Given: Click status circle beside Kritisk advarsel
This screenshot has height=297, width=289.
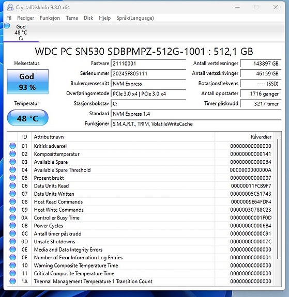Looking at the screenshot, I should pos(12,146).
